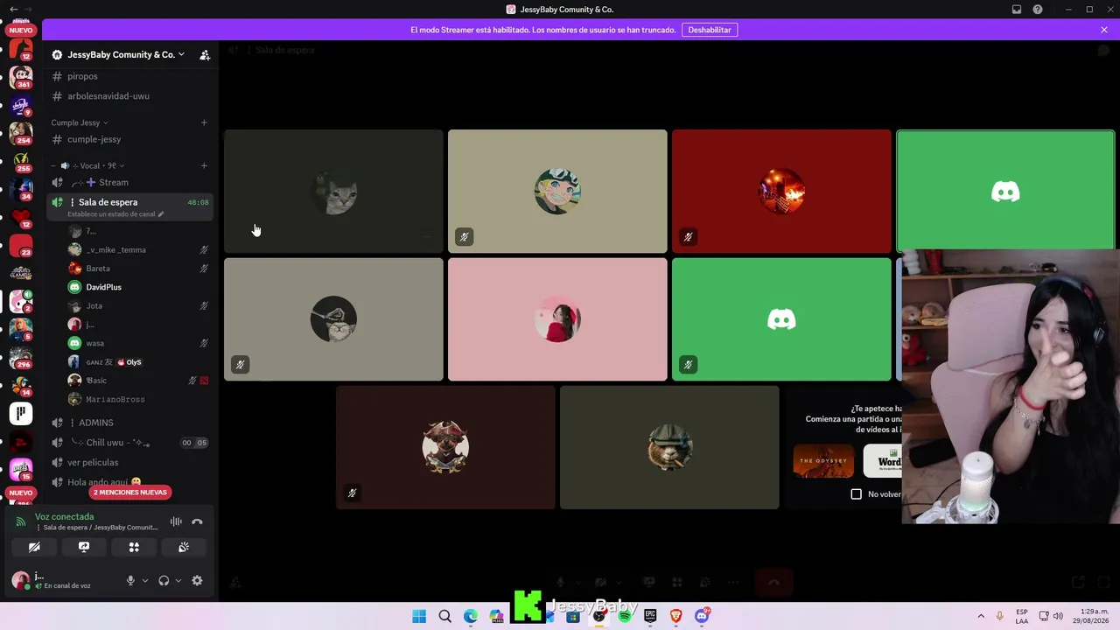Screen dimensions: 1120x630
Task: Expand JessyBaby Comunity & Co. server menu
Action: coord(127,54)
